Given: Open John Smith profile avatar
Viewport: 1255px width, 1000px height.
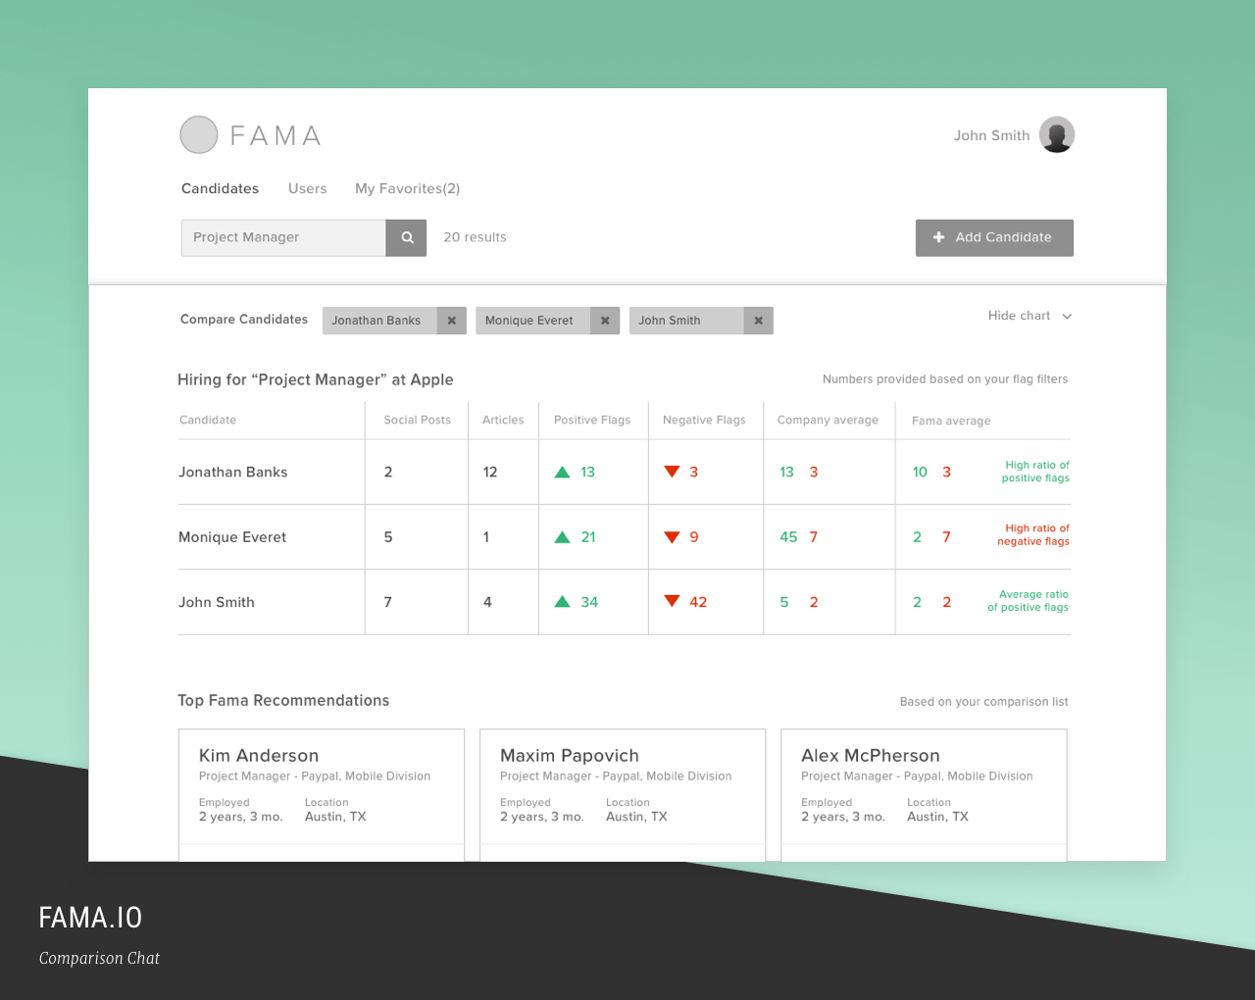Looking at the screenshot, I should point(1056,135).
